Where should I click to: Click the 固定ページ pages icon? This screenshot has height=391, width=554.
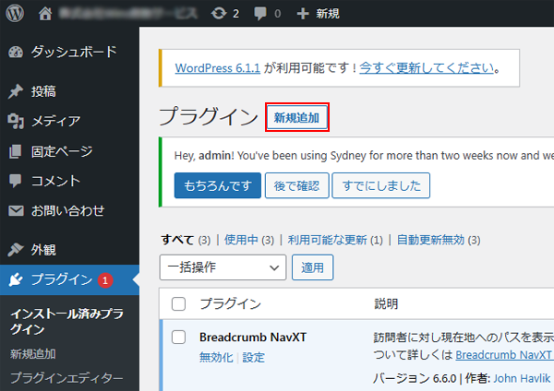[x=15, y=151]
